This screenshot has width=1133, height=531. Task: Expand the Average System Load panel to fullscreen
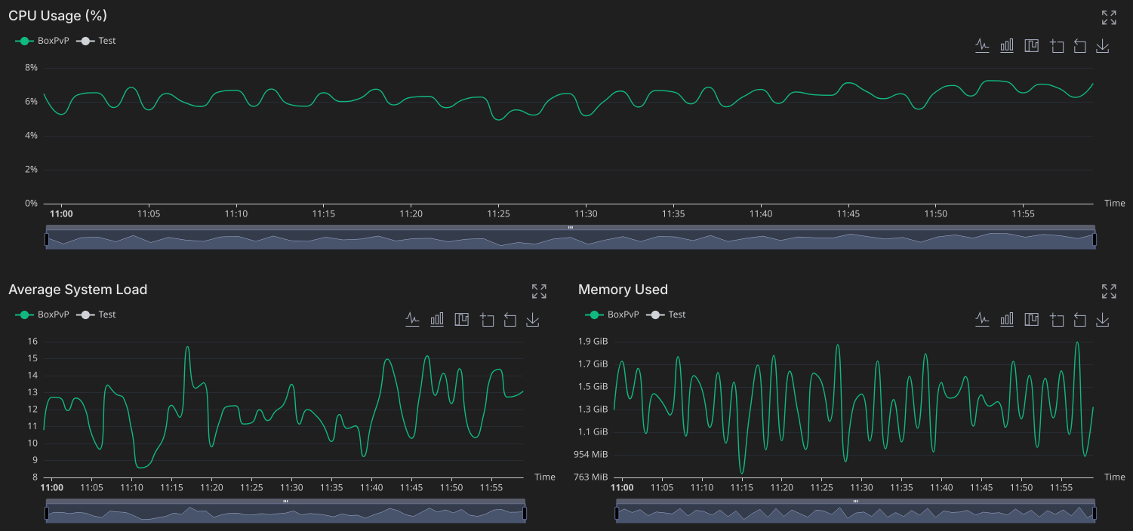point(539,290)
